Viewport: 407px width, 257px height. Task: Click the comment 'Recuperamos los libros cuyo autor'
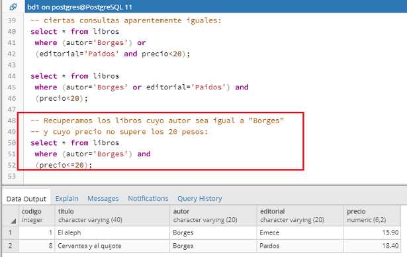[x=158, y=121]
